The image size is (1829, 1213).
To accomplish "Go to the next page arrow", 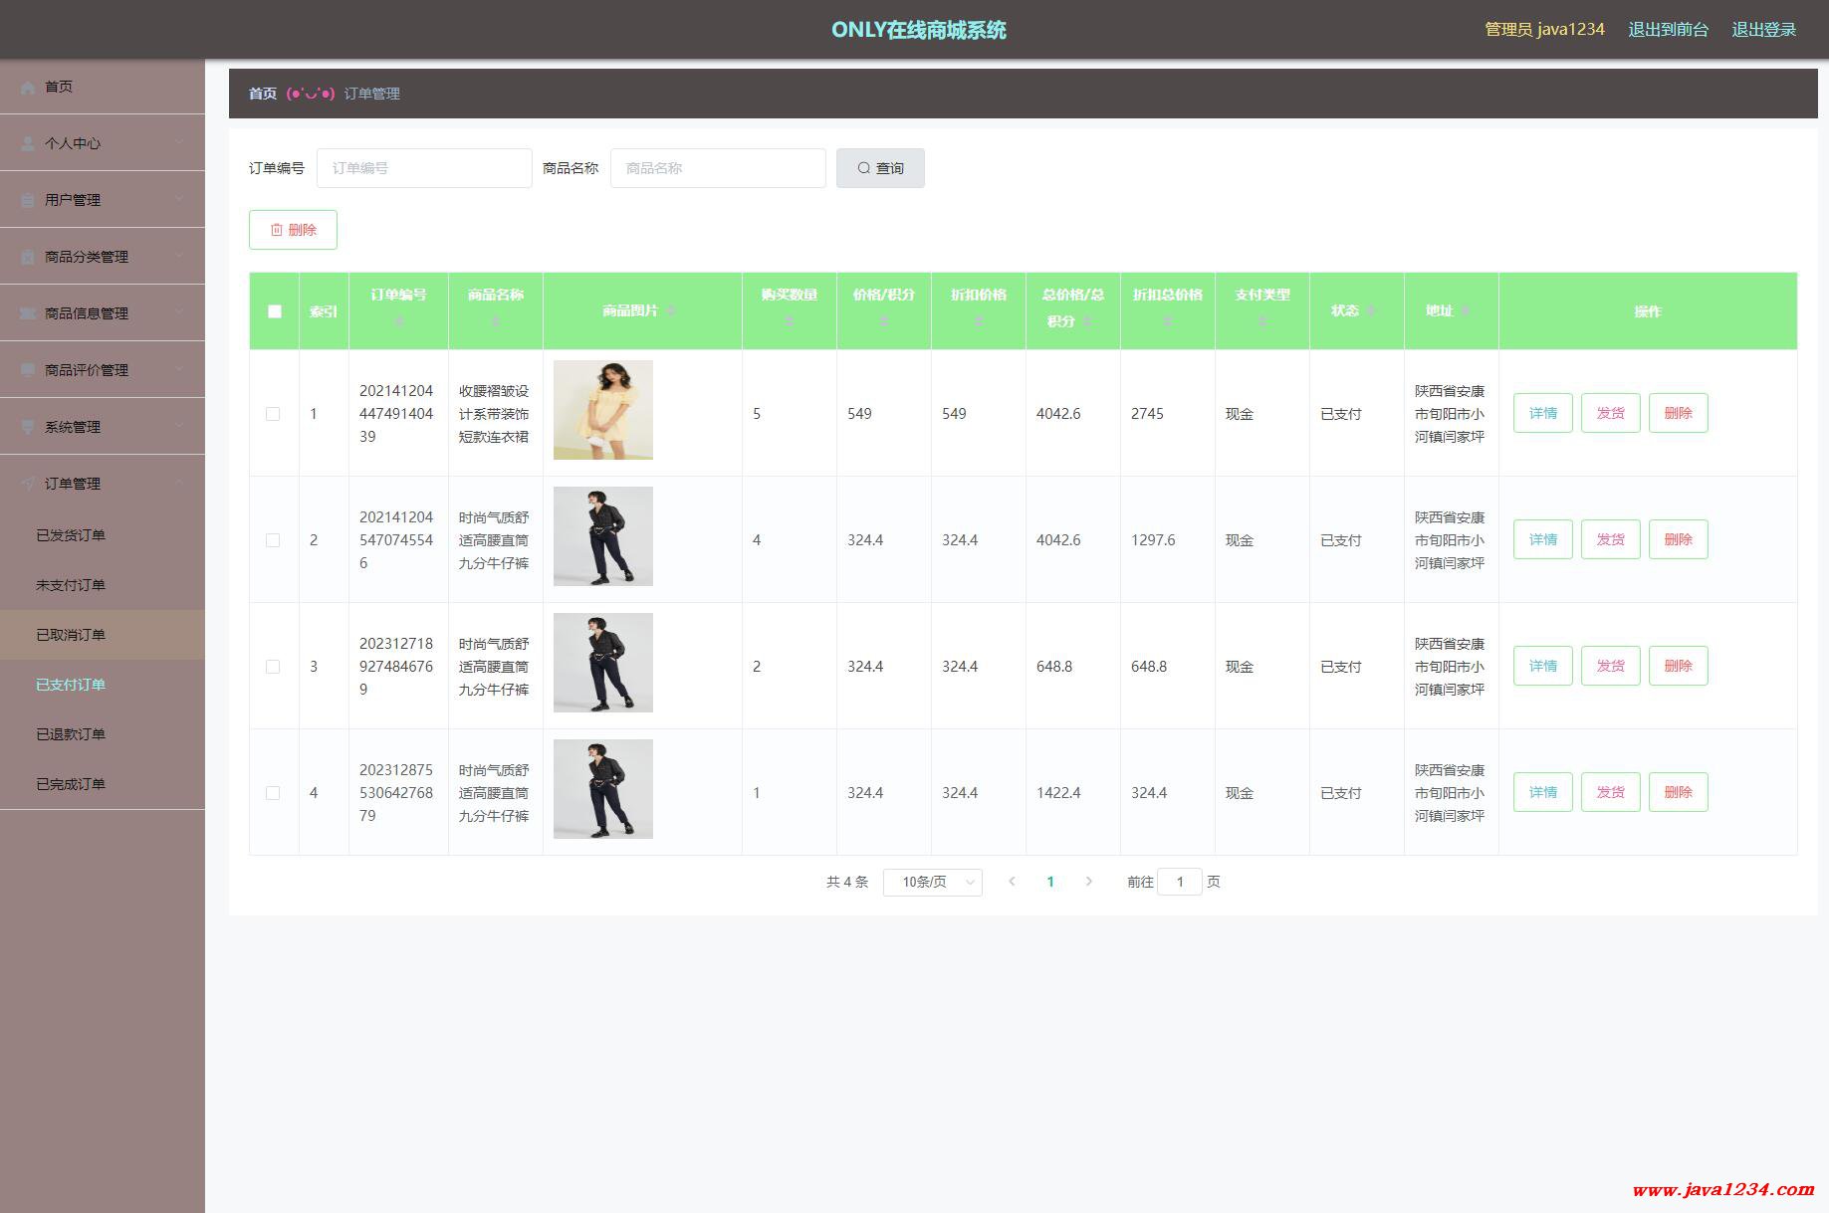I will (1088, 882).
